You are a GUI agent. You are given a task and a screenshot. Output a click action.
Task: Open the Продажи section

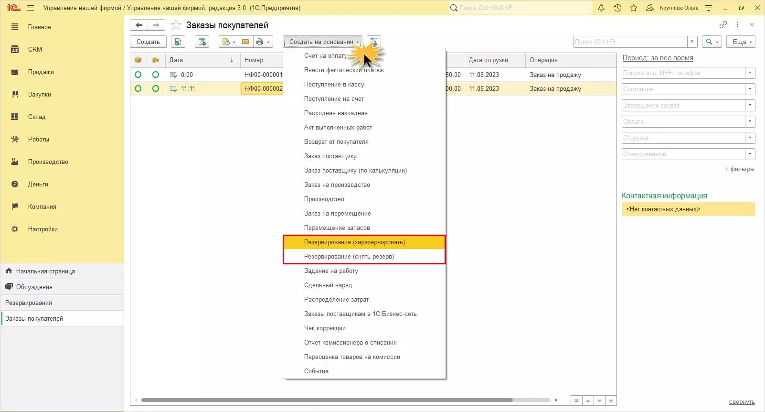(41, 72)
